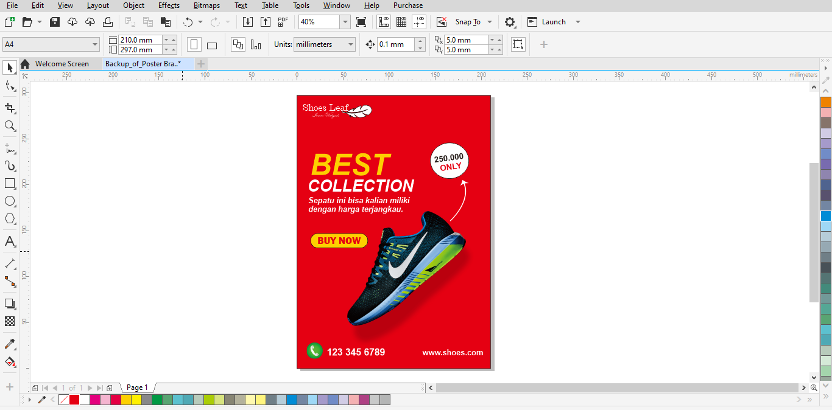Activate the Zoom tool
The image size is (832, 410).
pyautogui.click(x=9, y=126)
